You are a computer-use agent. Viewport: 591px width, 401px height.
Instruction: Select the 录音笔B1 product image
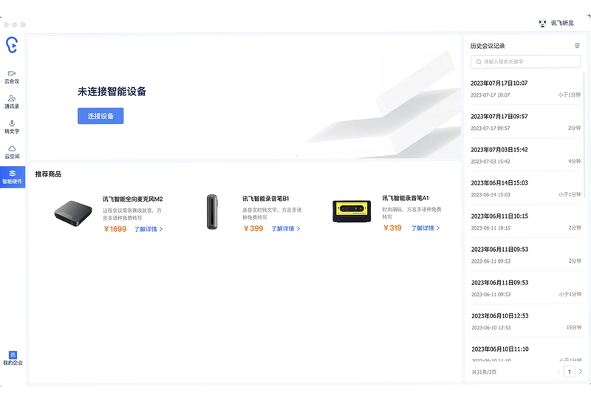point(212,212)
